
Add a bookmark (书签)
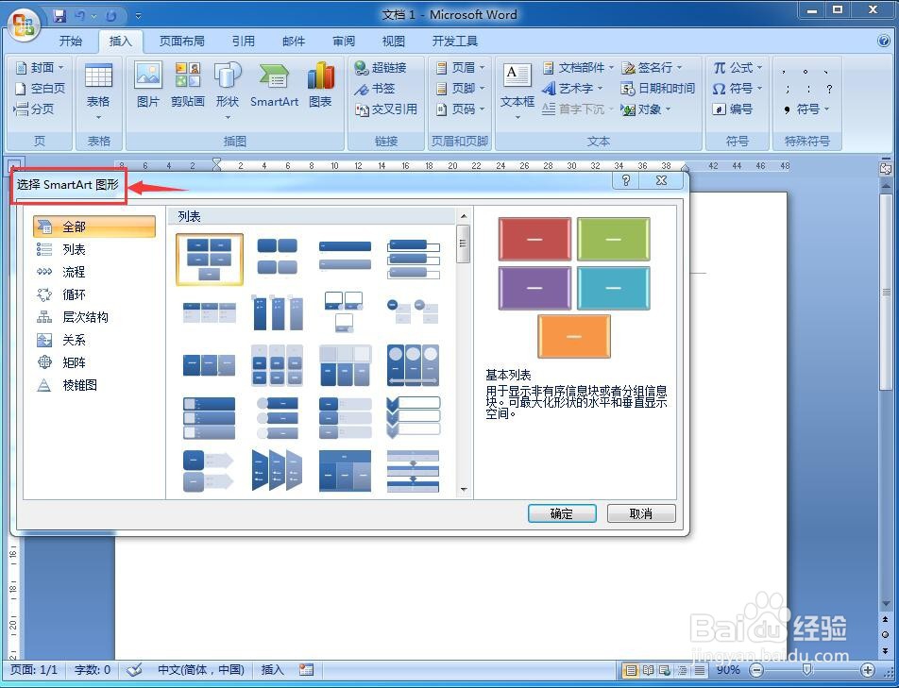pos(374,88)
